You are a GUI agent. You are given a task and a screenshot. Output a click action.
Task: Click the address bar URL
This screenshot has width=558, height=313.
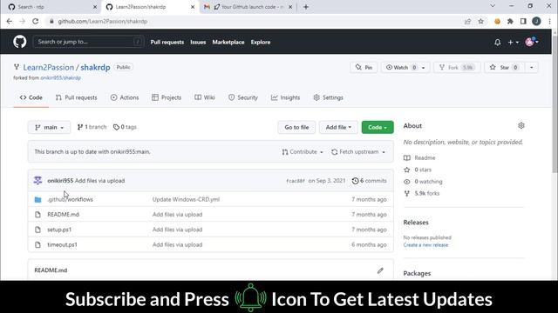[x=103, y=21]
